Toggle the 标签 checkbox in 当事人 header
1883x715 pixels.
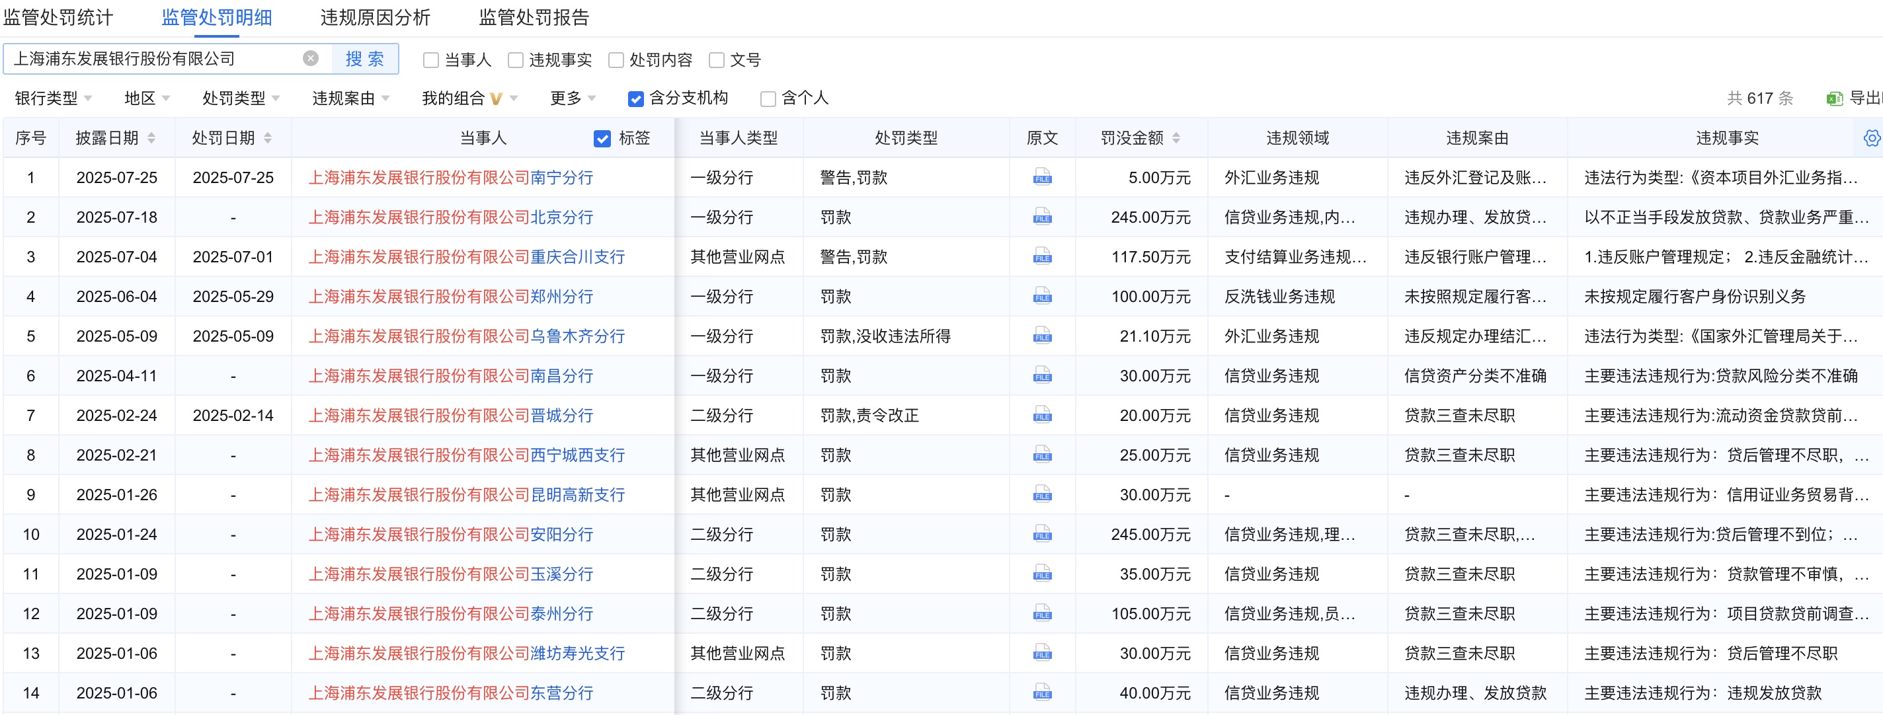click(602, 139)
